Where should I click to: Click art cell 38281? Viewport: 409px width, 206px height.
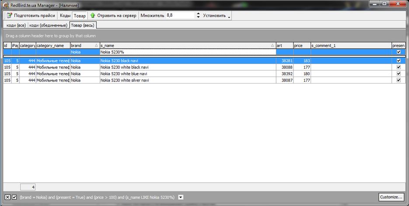tap(285, 60)
